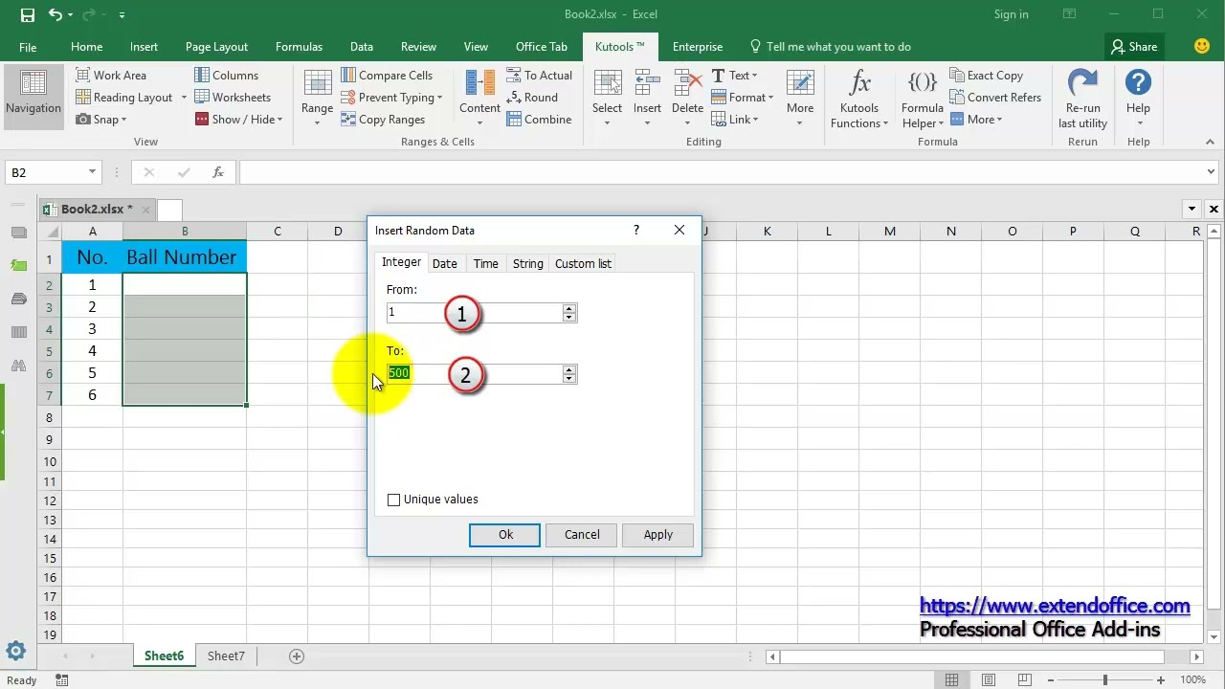Expand the Show / Hide dropdown
The image size is (1225, 689).
point(280,120)
